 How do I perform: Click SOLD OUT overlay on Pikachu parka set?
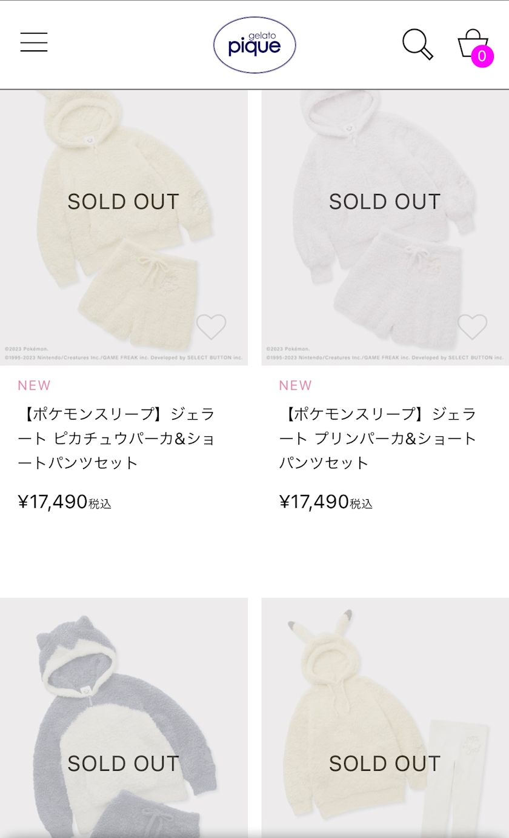(124, 202)
